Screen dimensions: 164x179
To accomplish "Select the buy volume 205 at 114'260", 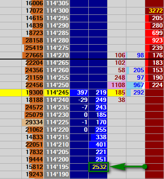I will [136, 70].
